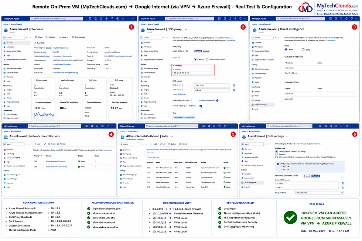Open Proxy protocol dropdown in DNS settings
This screenshot has width=362, height=241.
pyautogui.click(x=320, y=193)
